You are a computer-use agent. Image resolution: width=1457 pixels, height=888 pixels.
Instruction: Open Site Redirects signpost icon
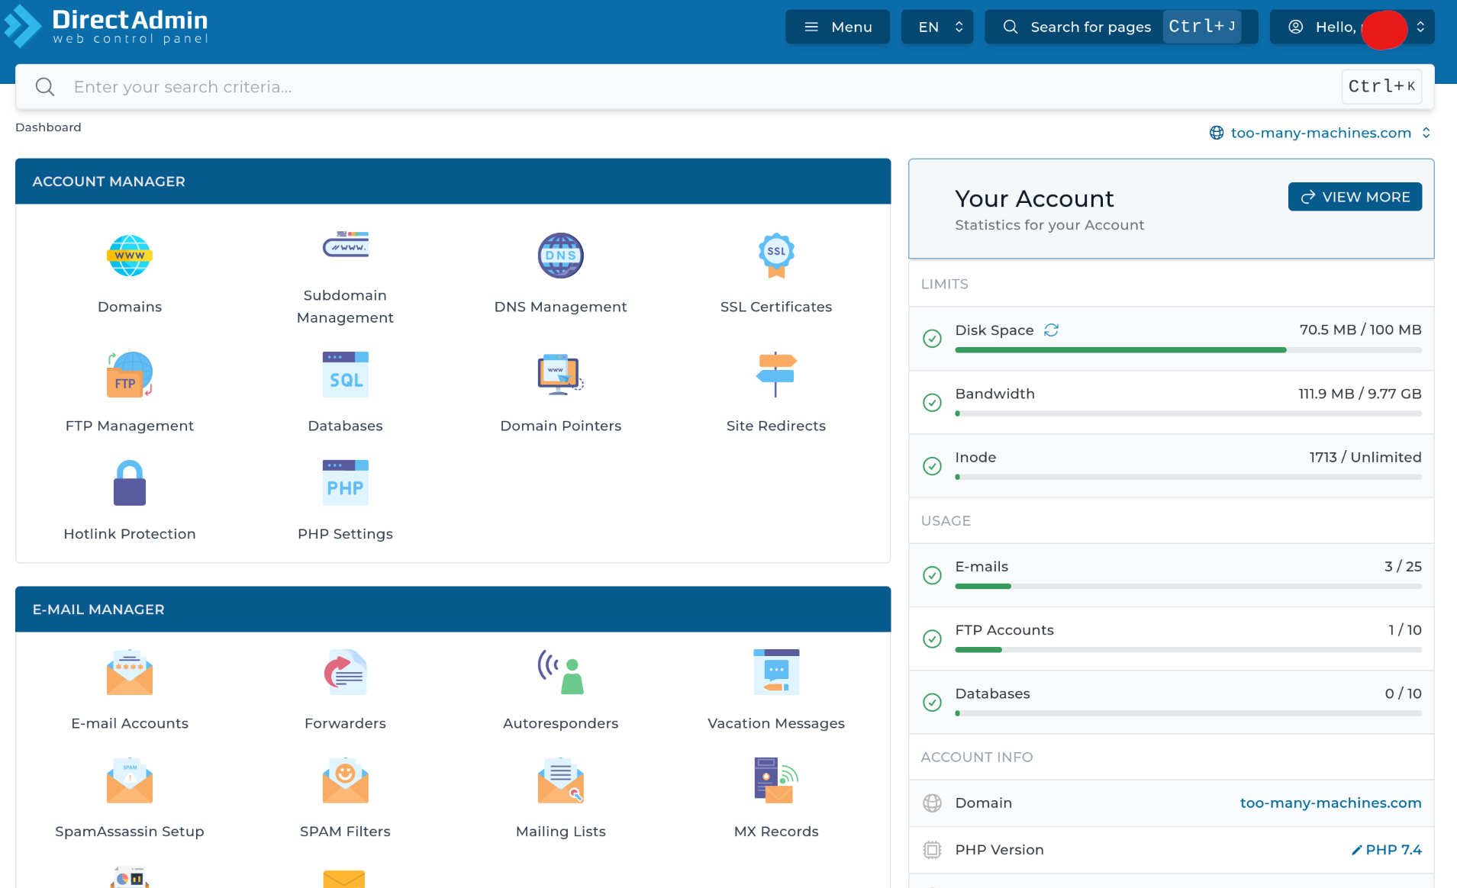point(776,375)
